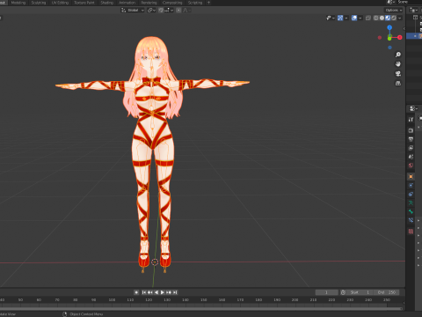Open object type visibility dropdown

point(331,18)
